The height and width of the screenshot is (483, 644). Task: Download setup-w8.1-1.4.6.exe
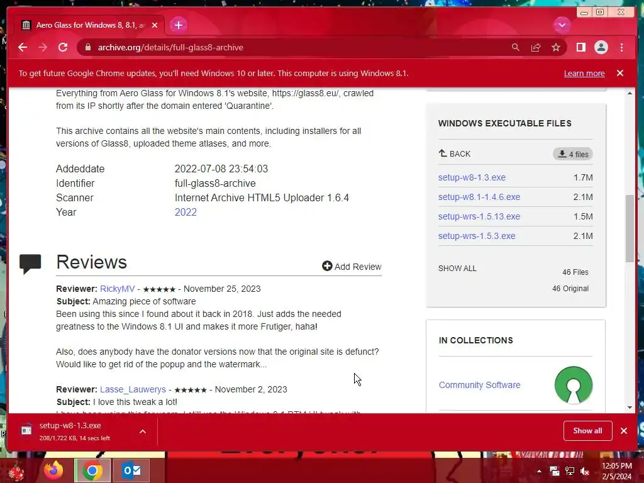pyautogui.click(x=479, y=197)
